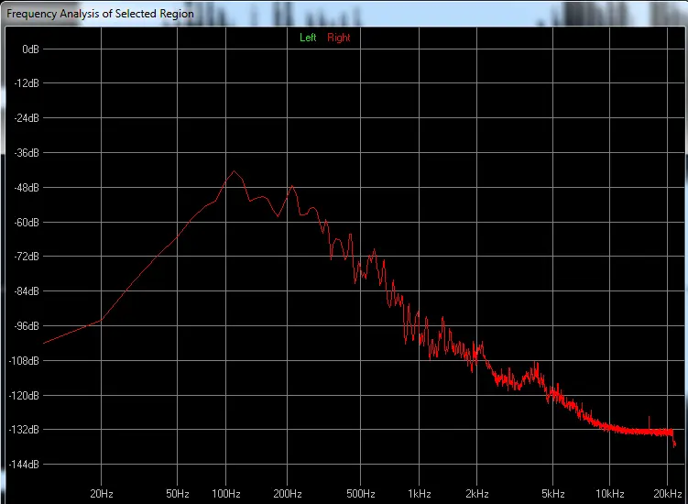Image resolution: width=688 pixels, height=504 pixels.
Task: Click the 0dB axis label
Action: point(31,49)
